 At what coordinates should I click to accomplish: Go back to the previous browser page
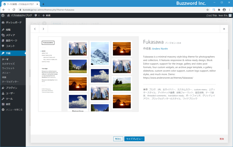(4, 10)
